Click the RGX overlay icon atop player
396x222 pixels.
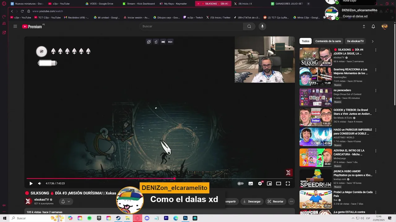coord(170,42)
